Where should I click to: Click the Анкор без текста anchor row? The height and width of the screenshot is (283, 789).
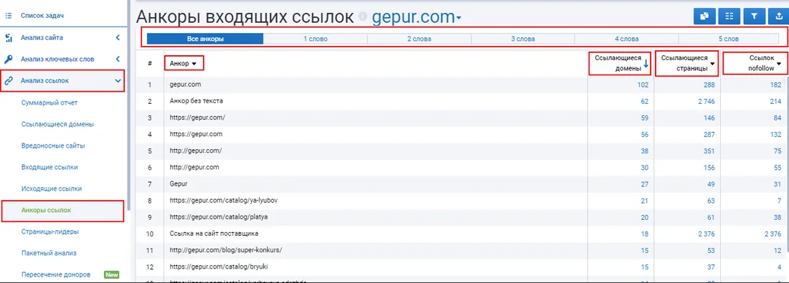click(197, 101)
